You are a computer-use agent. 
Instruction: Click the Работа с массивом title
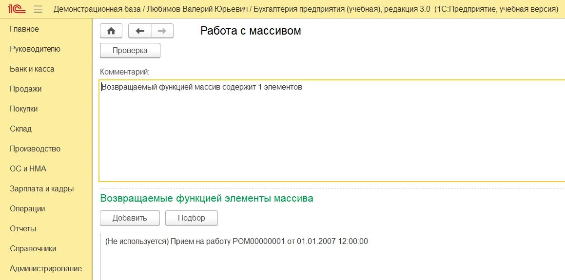pos(251,31)
